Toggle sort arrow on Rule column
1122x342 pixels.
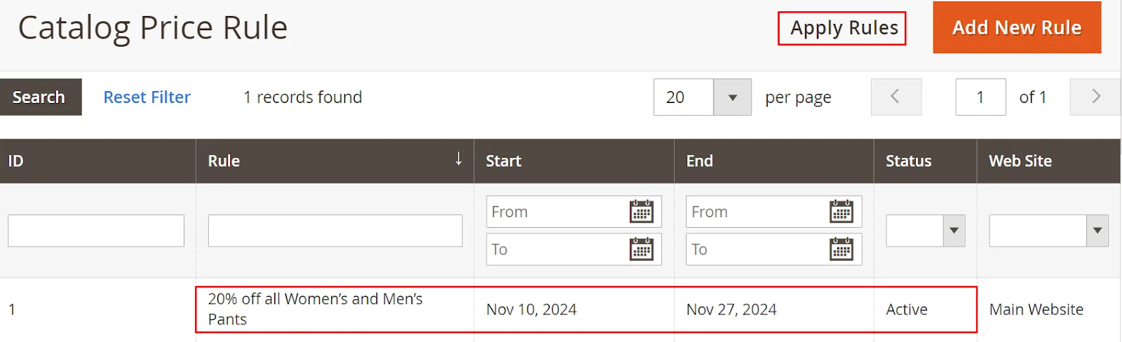pyautogui.click(x=459, y=159)
